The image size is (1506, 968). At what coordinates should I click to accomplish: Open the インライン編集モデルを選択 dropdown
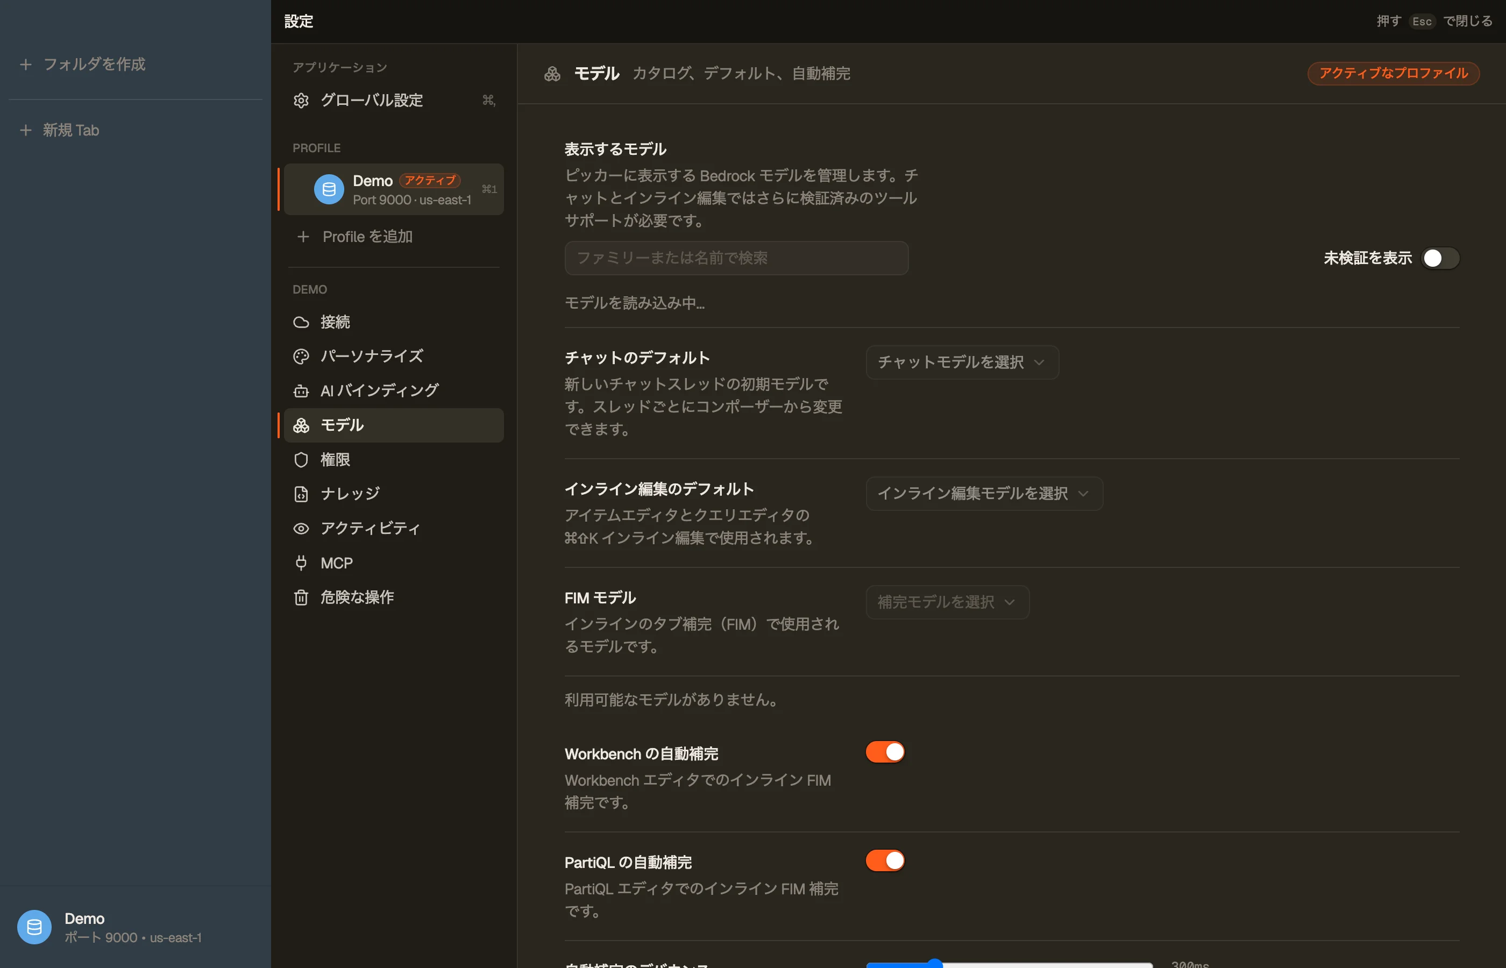tap(984, 494)
